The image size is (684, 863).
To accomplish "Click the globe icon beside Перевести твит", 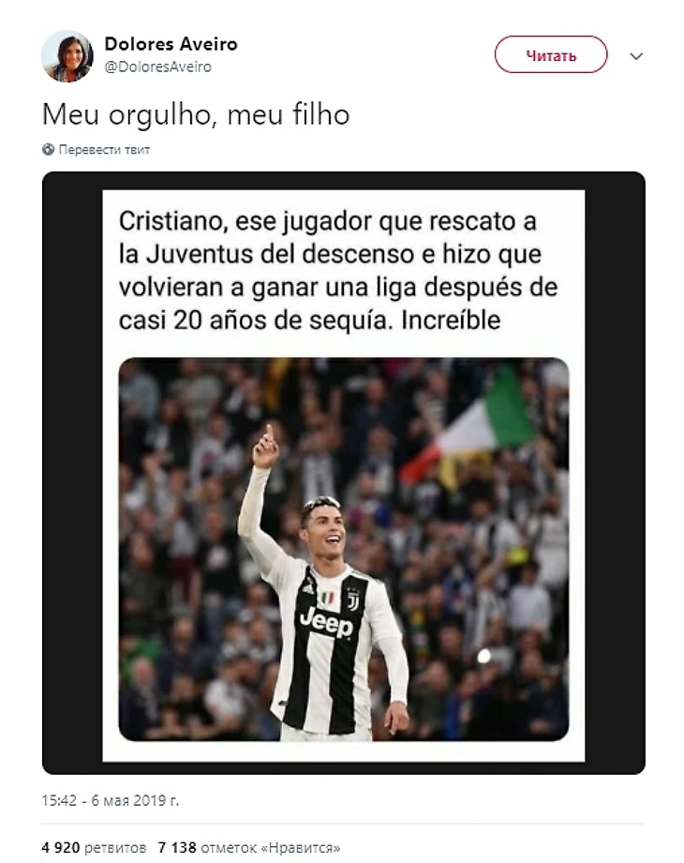I will 49,149.
